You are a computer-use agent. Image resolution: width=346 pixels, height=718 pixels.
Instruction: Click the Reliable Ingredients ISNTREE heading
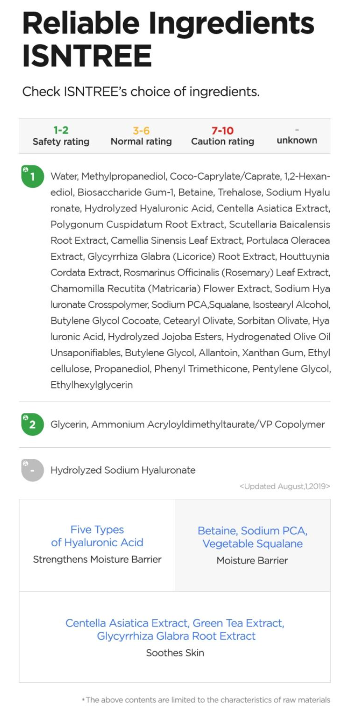pyautogui.click(x=168, y=39)
